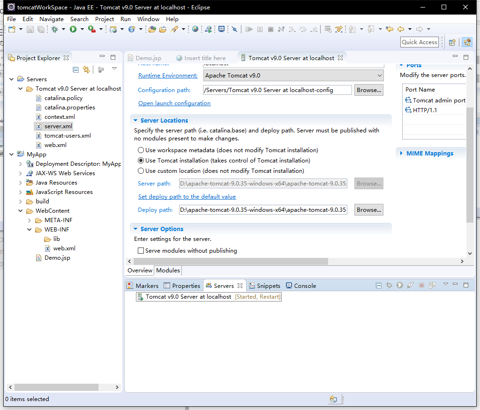Open the Navigate menu

(x=52, y=19)
